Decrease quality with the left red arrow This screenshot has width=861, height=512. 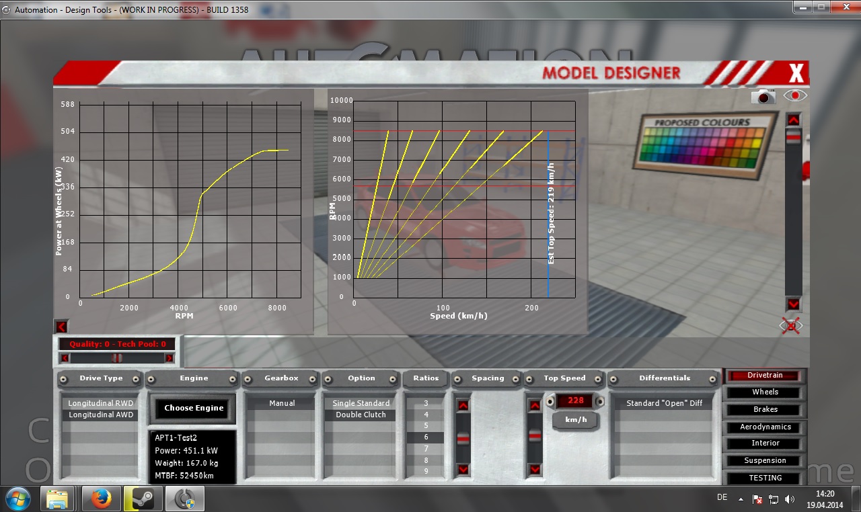point(65,357)
